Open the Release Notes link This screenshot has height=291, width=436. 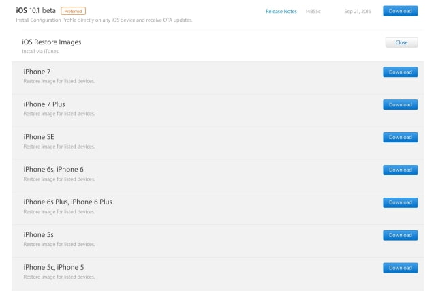point(281,12)
